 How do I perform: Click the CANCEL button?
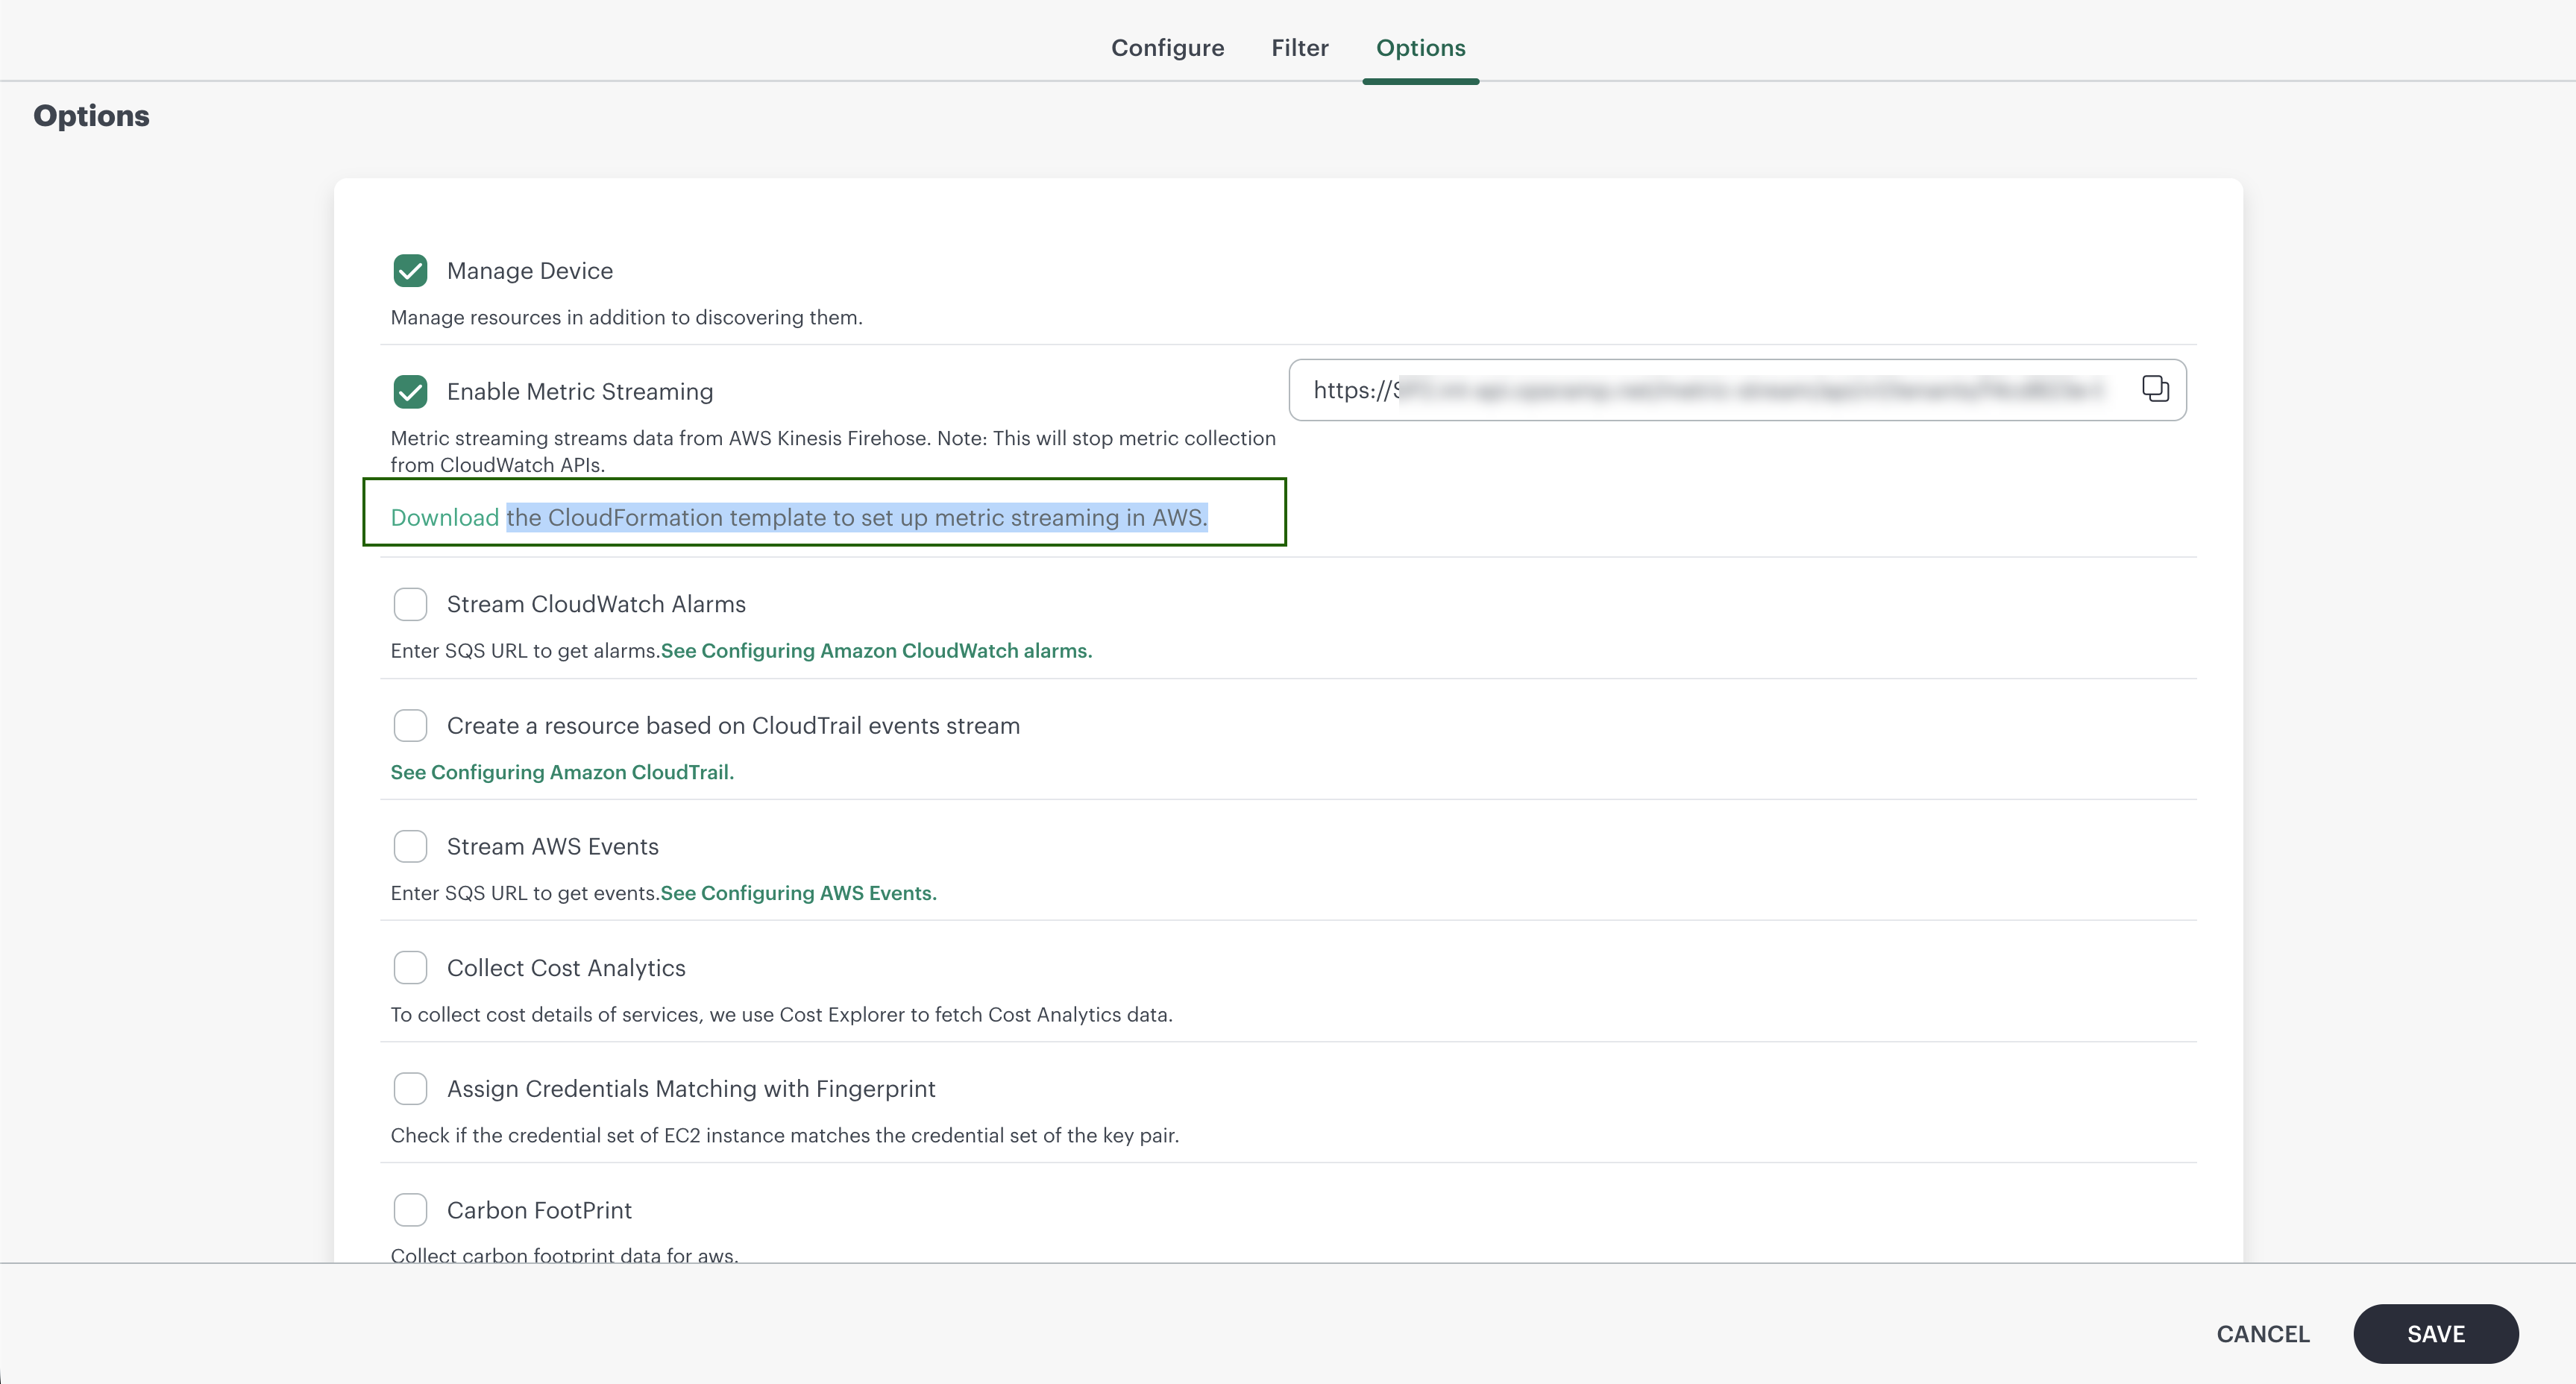pyautogui.click(x=2262, y=1334)
